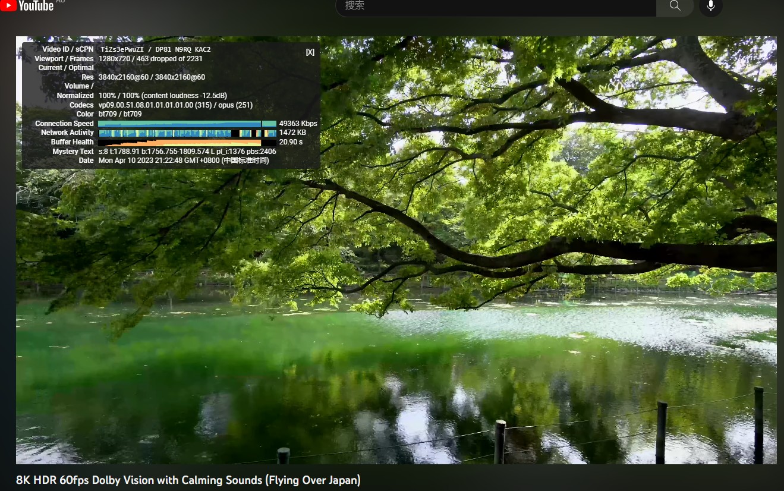Image resolution: width=784 pixels, height=491 pixels.
Task: Click the Mon Apr 10 2023 date value
Action: (x=183, y=160)
